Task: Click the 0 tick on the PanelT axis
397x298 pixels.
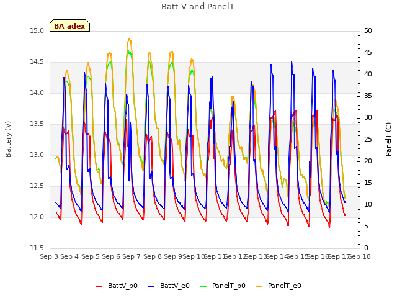Action: tap(366, 248)
